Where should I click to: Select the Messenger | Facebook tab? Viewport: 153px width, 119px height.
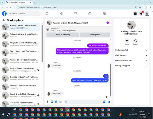[x=18, y=2]
